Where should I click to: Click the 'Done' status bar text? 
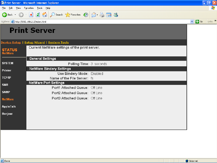tap(7, 161)
